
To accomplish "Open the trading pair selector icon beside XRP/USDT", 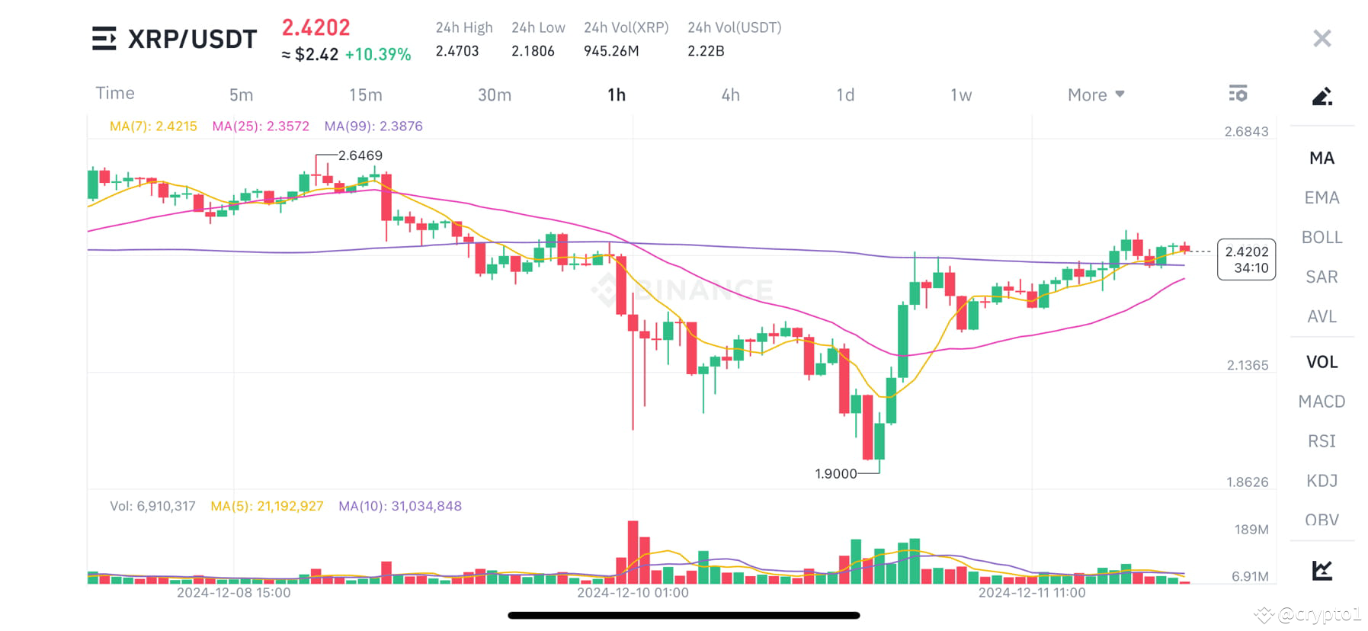I will [104, 38].
